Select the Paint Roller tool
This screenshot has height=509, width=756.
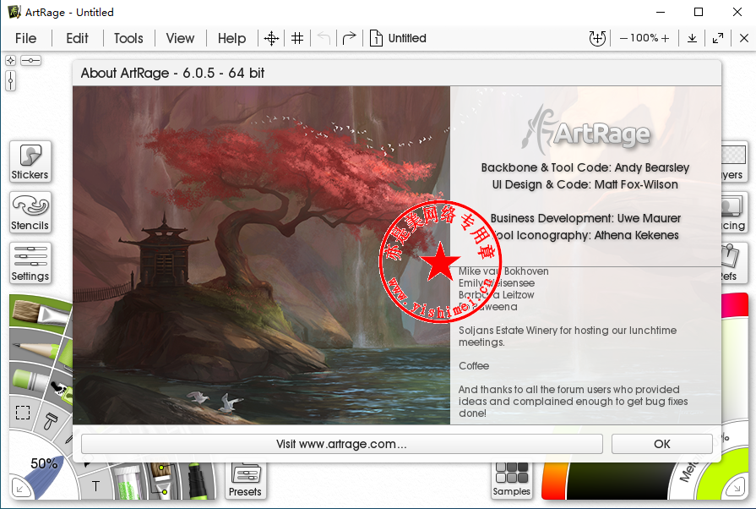click(50, 419)
